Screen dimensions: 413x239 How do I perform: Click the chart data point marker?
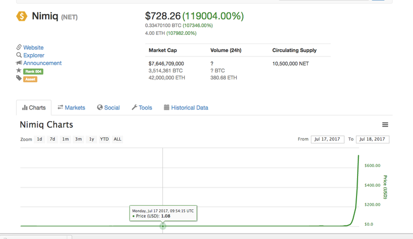tap(163, 226)
